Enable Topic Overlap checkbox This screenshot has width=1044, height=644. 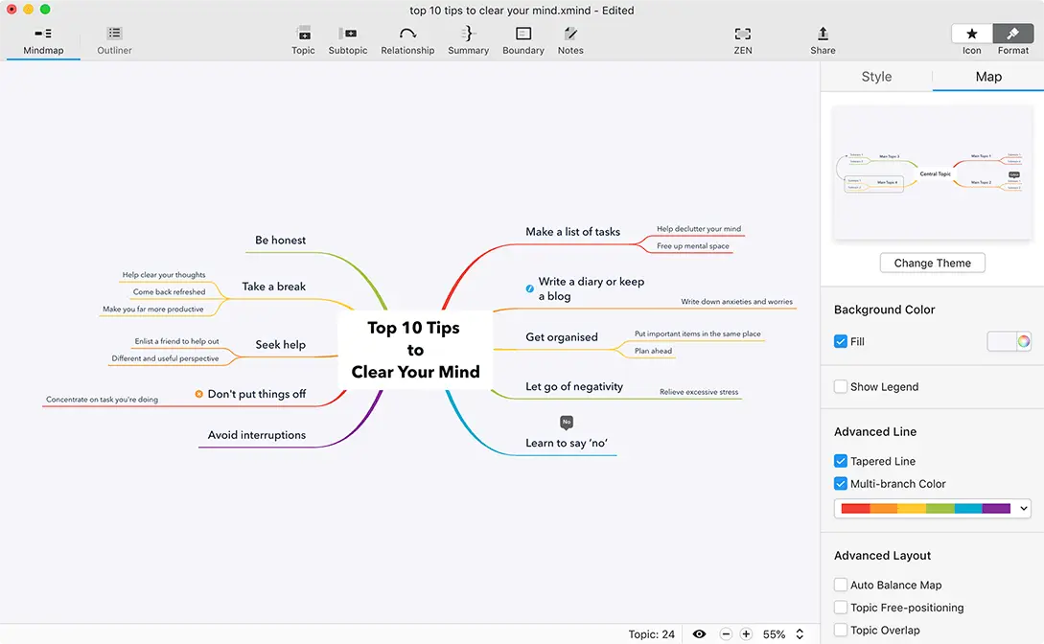tap(841, 630)
